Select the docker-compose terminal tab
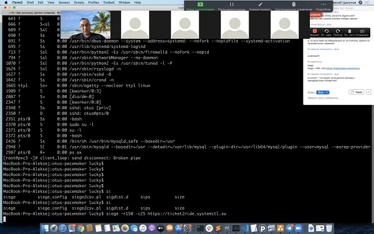The height and width of the screenshot is (234, 374). click(32, 12)
